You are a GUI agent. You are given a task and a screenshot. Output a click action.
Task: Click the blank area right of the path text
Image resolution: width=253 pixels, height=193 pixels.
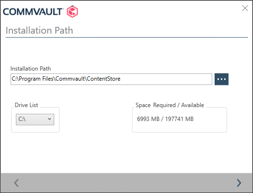(166, 79)
